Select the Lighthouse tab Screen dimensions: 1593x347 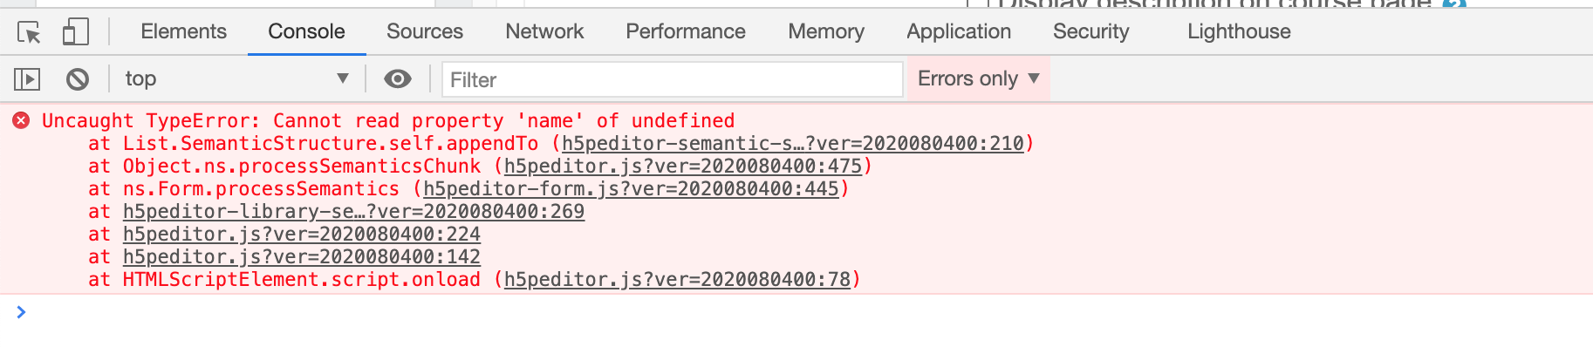pyautogui.click(x=1239, y=31)
